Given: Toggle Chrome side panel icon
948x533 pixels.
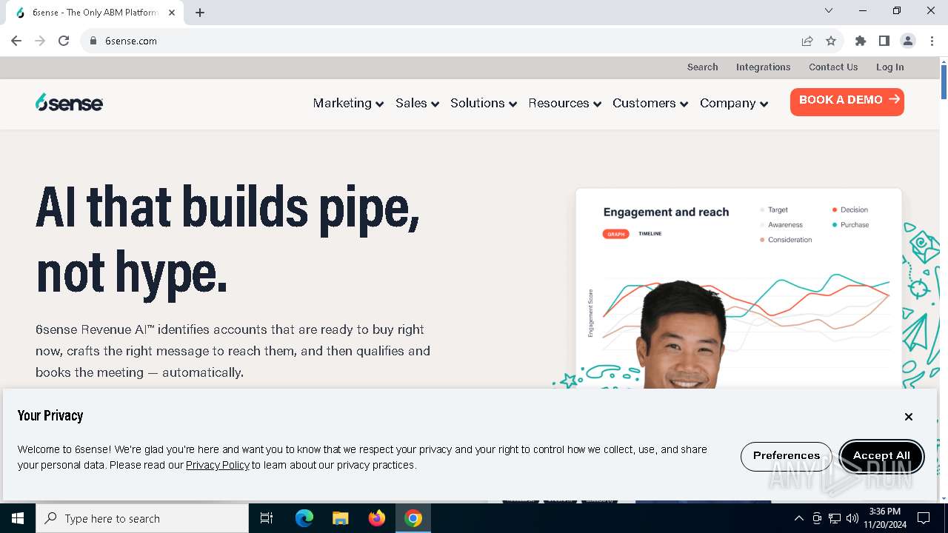Looking at the screenshot, I should 884,41.
